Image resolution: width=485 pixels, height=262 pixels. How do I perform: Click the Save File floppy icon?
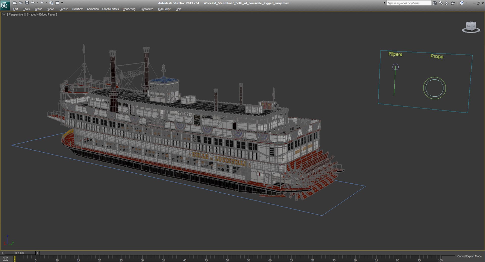tap(27, 3)
